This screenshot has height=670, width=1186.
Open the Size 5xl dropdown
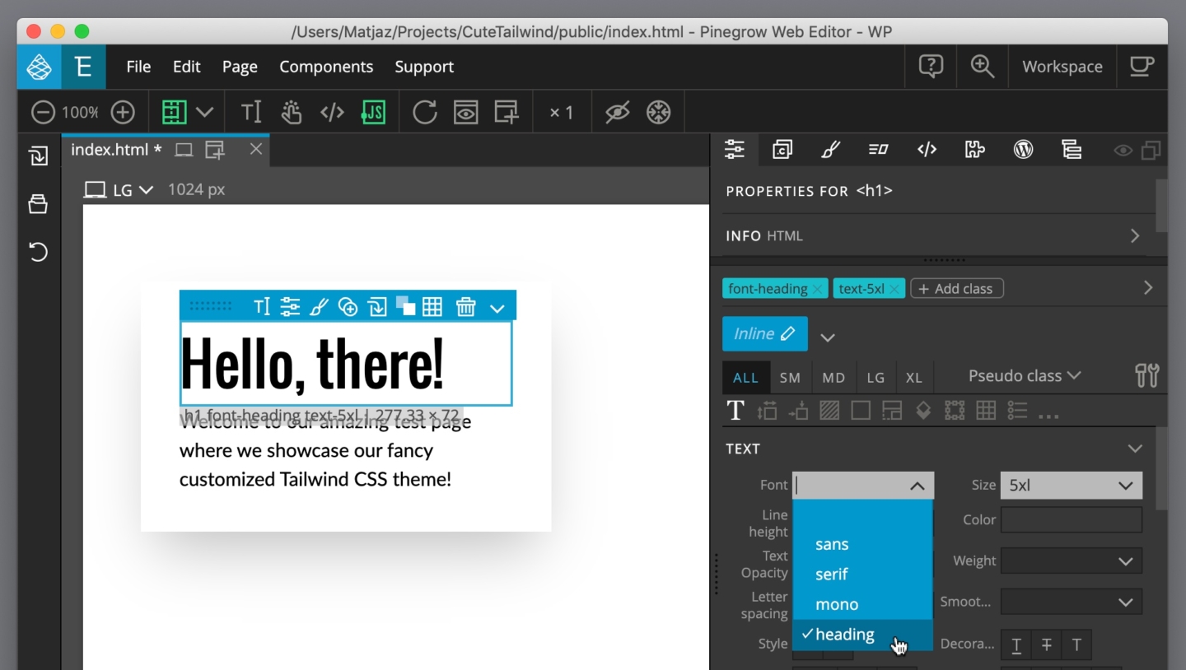click(x=1071, y=486)
